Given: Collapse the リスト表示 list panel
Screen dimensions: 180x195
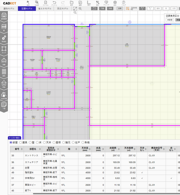Looking at the screenshot, I should point(14,138).
